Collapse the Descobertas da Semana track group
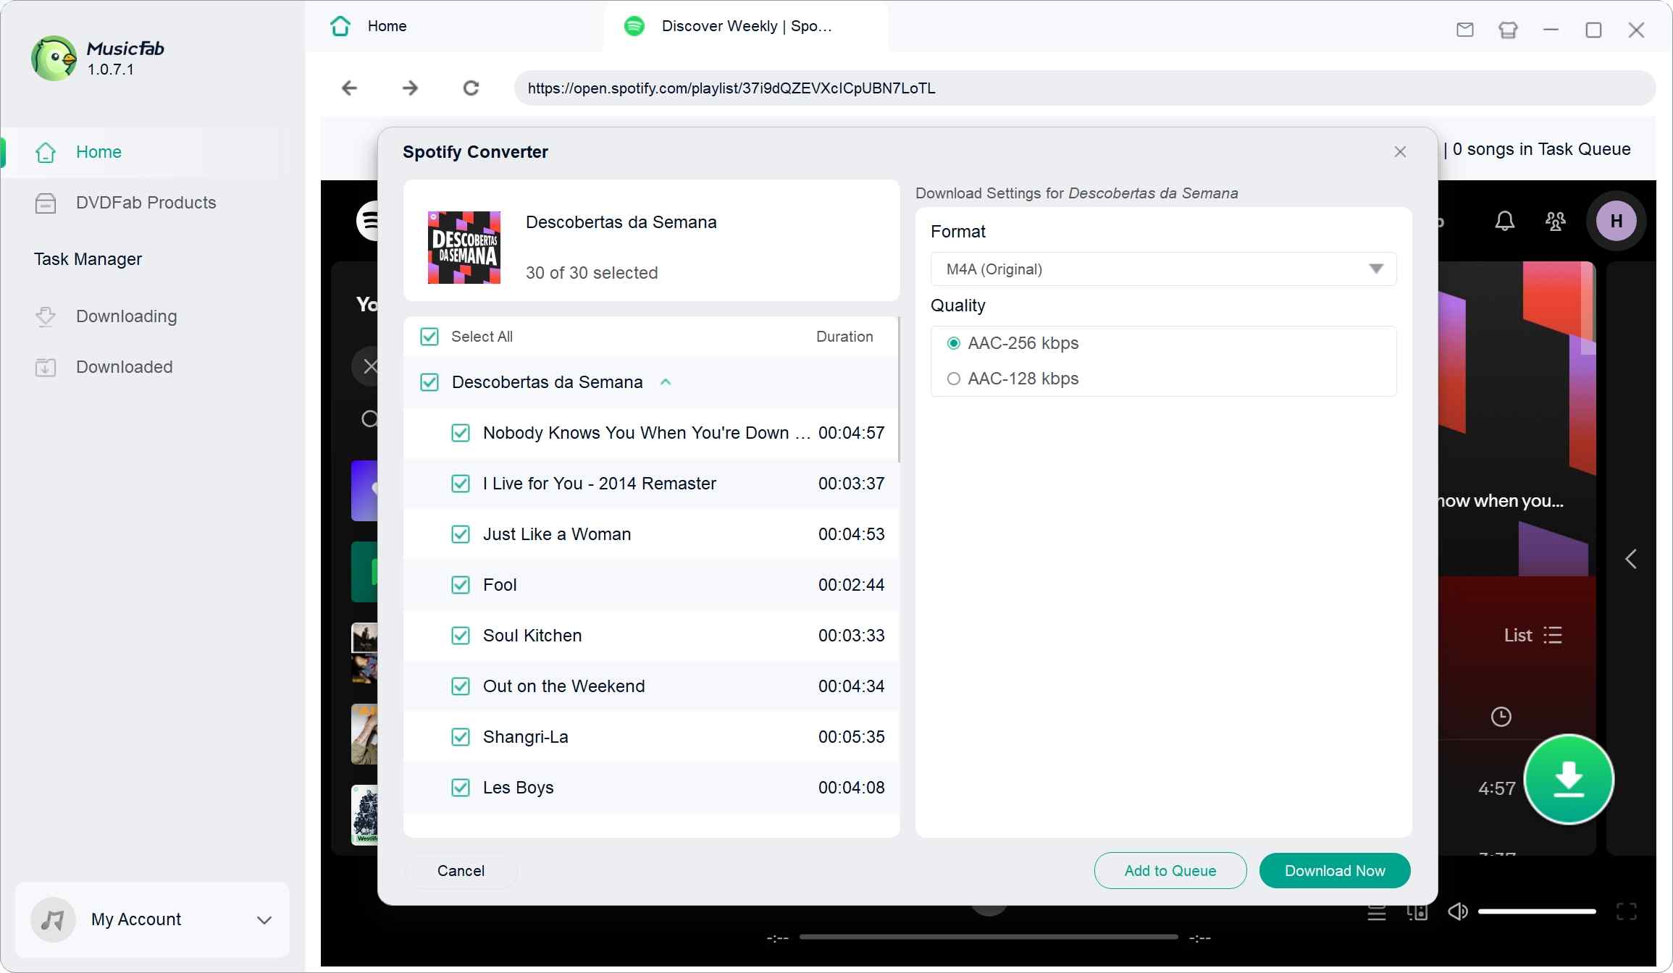The image size is (1673, 973). (x=666, y=382)
